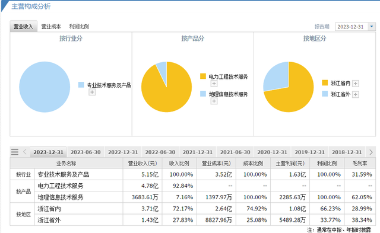Expand plus icon under 地理信息技术服务 legend

click(214, 101)
